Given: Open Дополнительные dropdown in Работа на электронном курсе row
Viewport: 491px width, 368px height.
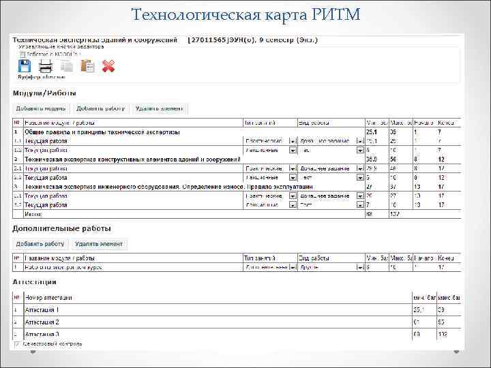Looking at the screenshot, I should tap(293, 267).
